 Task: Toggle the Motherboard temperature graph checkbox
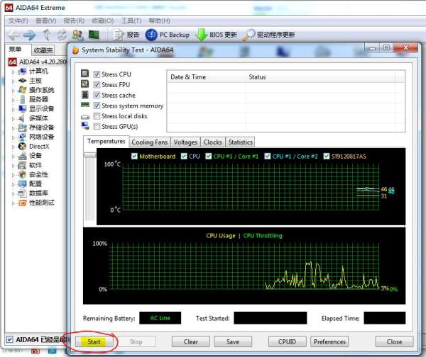click(134, 156)
